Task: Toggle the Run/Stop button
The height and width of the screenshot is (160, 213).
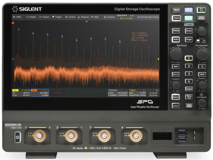Action: pyautogui.click(x=201, y=10)
